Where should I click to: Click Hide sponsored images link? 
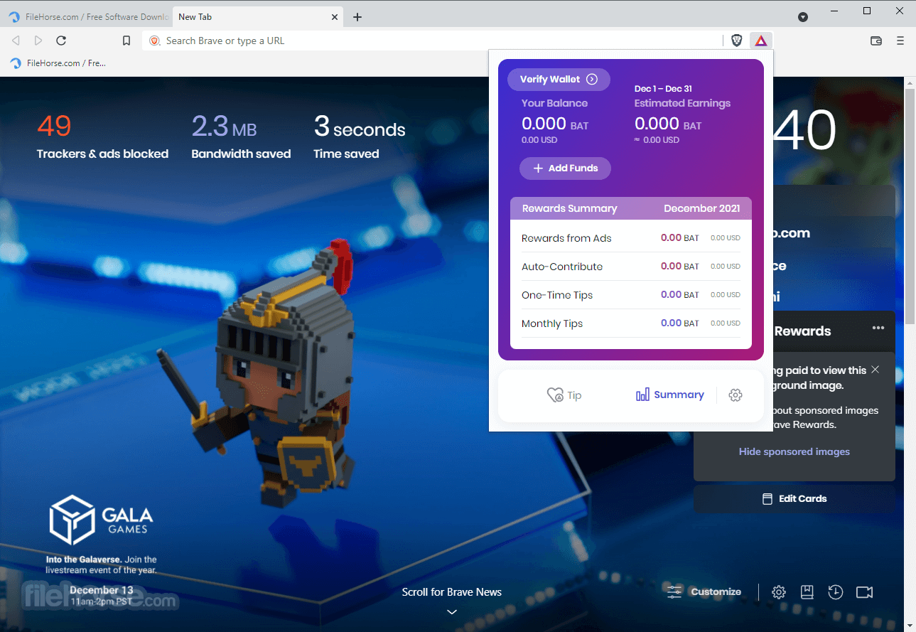(794, 451)
